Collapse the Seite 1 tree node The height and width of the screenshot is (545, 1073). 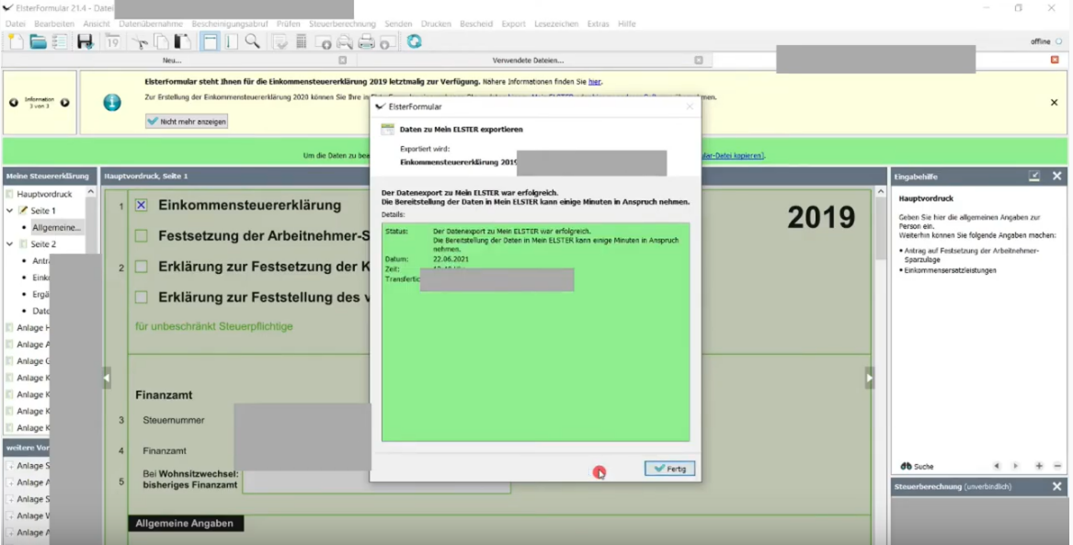9,210
